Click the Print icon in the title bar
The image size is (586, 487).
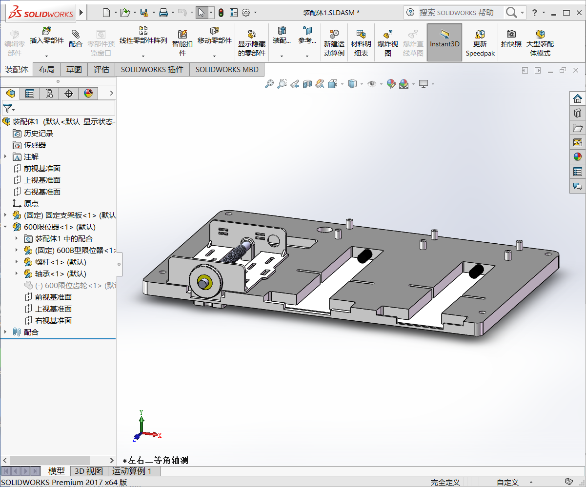coord(163,12)
